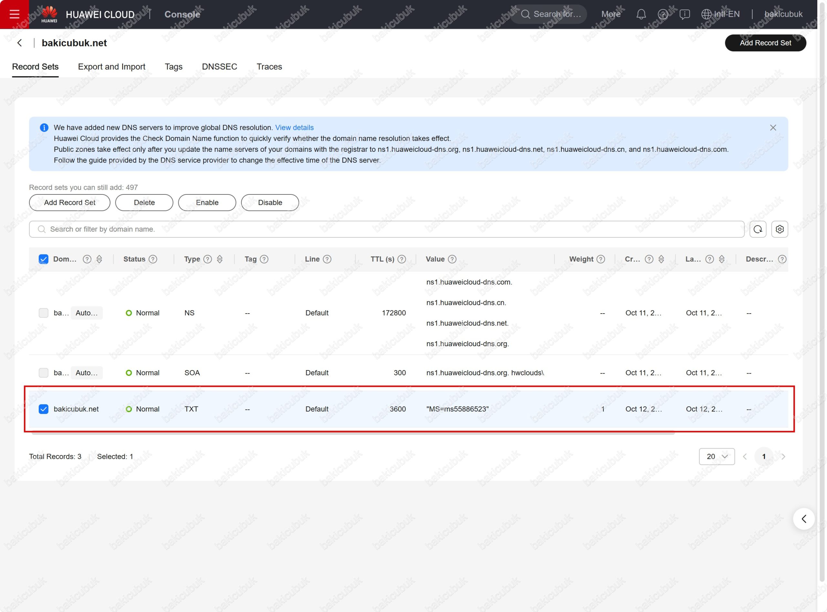This screenshot has height=612, width=827.
Task: Switch to the DNSSEC tab
Action: point(219,67)
